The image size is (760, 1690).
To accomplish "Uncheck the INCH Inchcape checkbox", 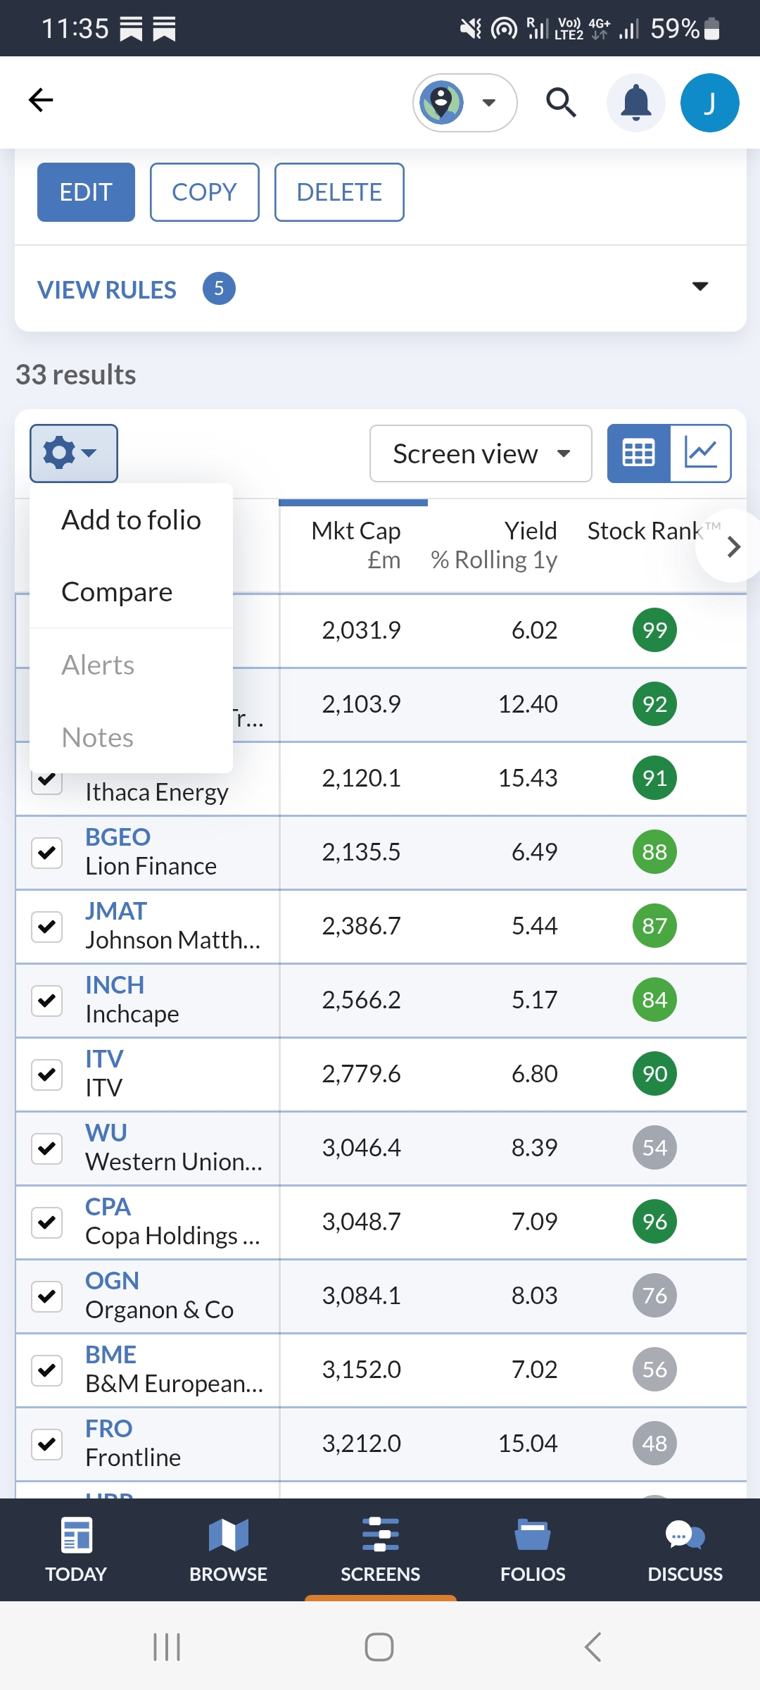I will (47, 1001).
